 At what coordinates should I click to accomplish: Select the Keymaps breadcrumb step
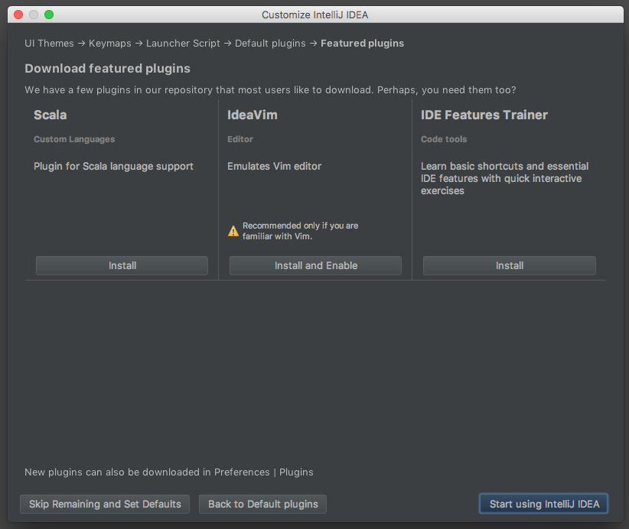[x=110, y=44]
